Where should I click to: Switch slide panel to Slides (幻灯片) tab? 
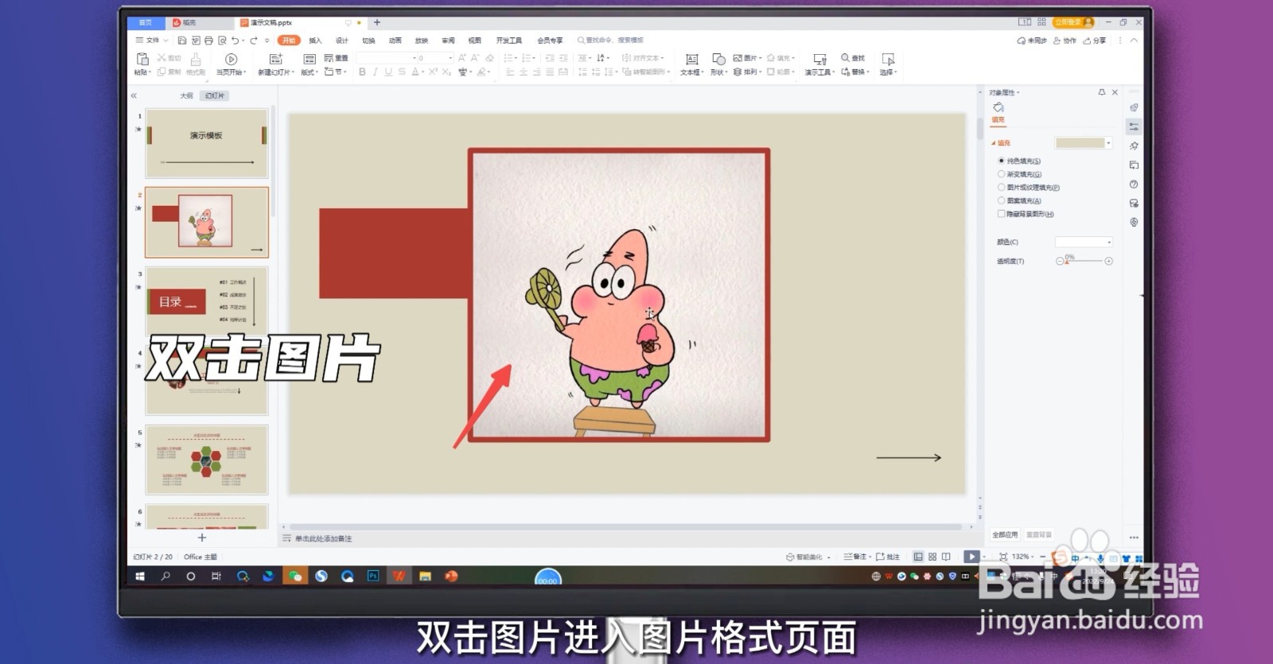(214, 95)
